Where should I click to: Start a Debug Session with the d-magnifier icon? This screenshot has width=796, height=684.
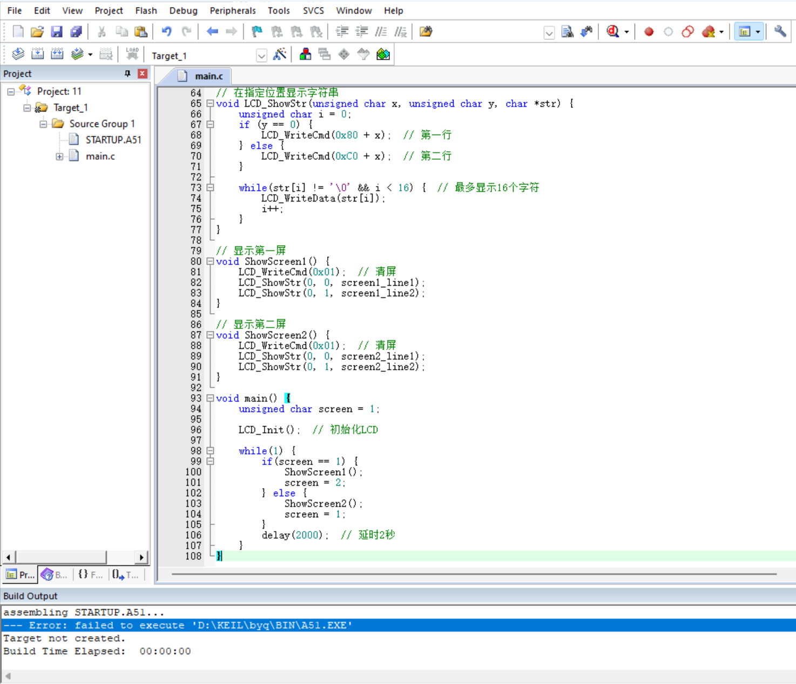(x=611, y=31)
